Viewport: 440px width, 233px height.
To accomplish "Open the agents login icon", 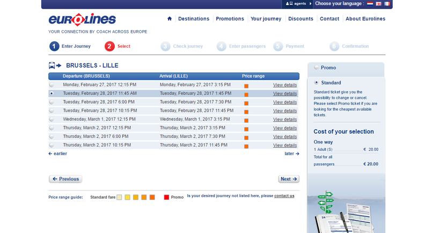I will [x=290, y=4].
